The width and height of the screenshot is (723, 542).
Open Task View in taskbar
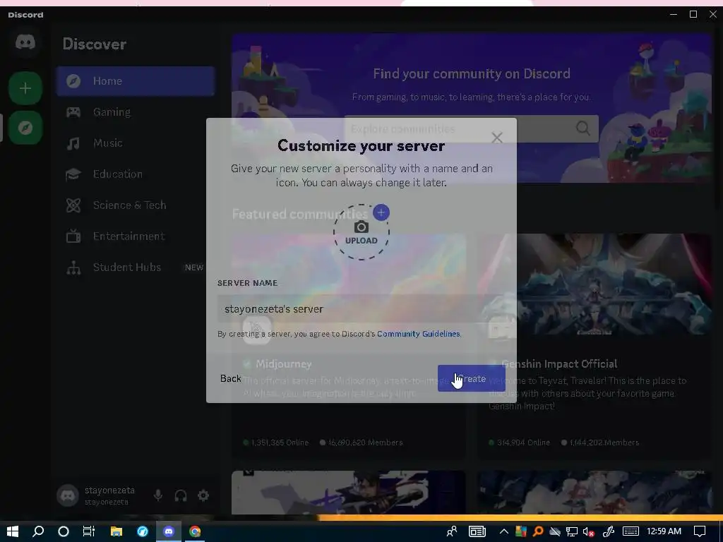[88, 531]
